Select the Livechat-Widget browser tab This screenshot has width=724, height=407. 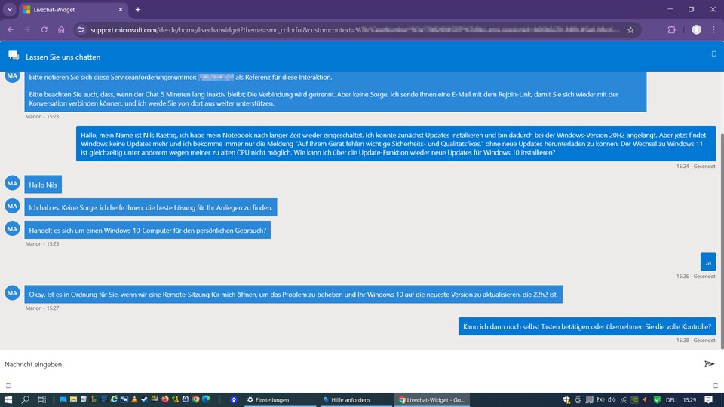(x=68, y=9)
